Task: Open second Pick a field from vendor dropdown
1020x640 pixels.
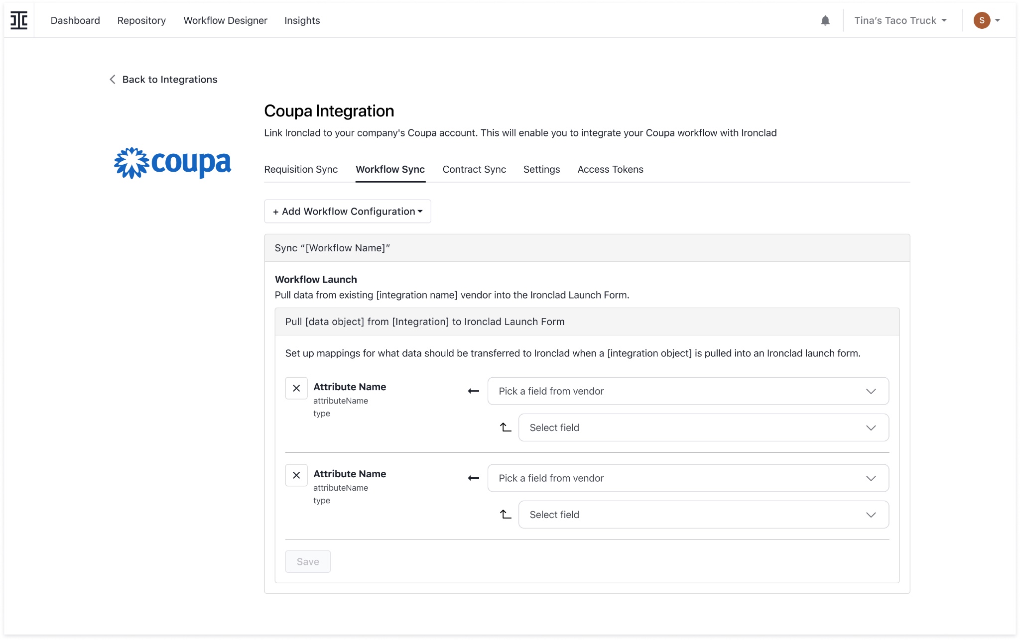Action: pyautogui.click(x=688, y=478)
